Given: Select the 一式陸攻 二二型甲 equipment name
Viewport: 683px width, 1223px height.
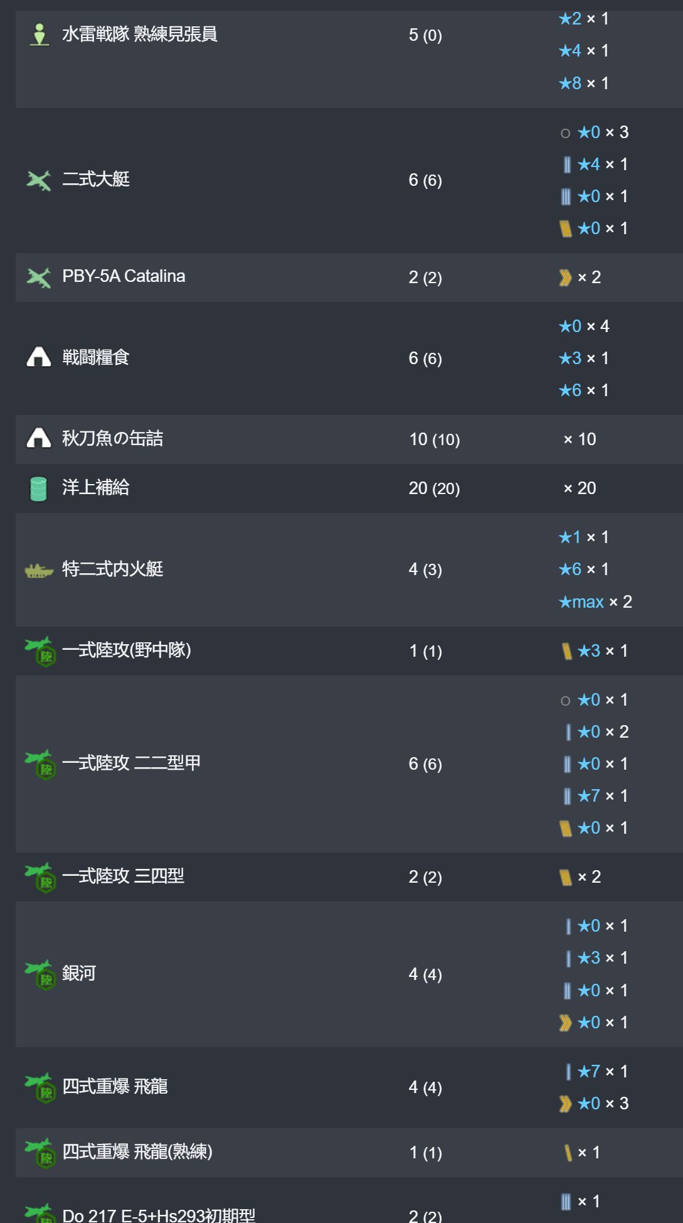Looking at the screenshot, I should pos(131,763).
